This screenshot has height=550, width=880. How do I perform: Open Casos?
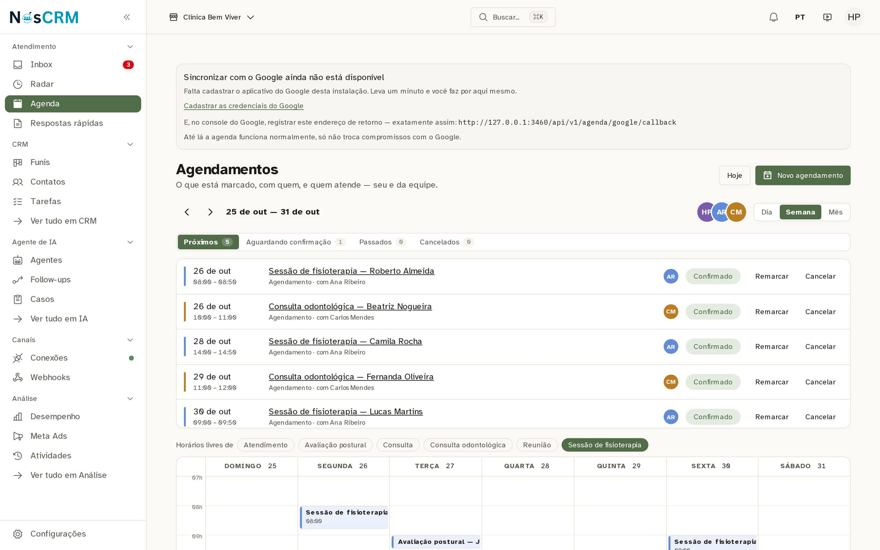[73, 299]
